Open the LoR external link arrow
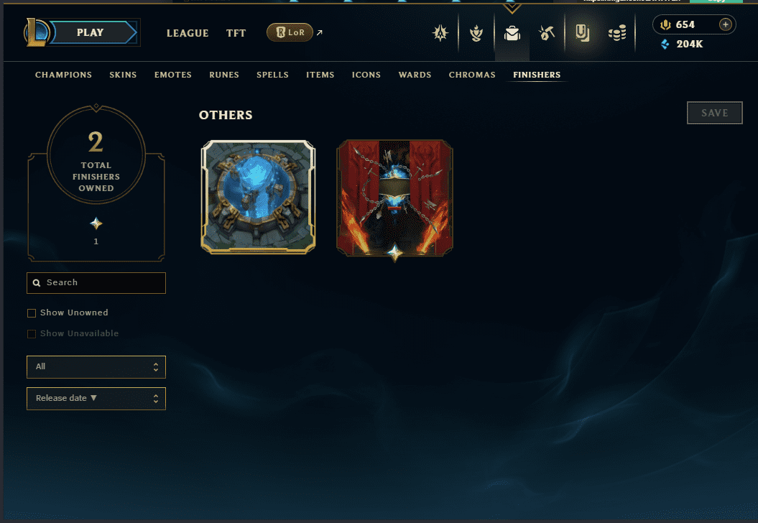Image resolution: width=758 pixels, height=523 pixels. (320, 32)
